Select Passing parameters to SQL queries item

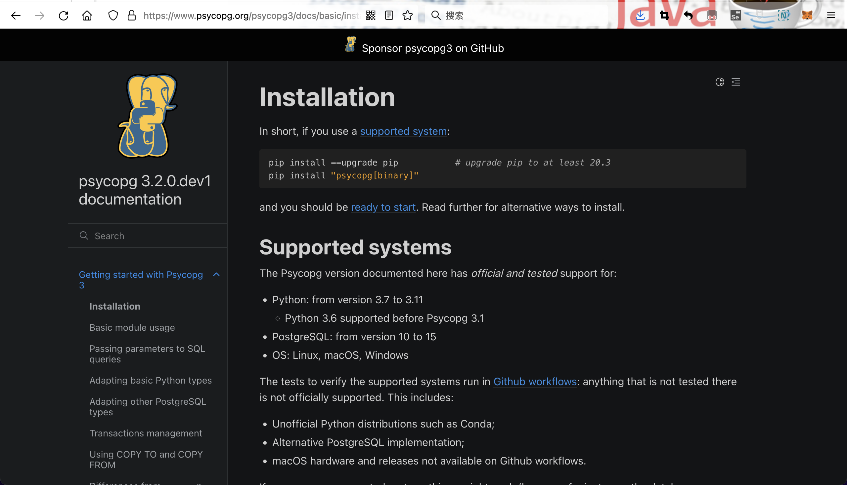(148, 354)
